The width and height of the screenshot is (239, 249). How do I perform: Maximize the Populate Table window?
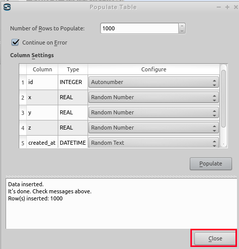click(x=227, y=7)
